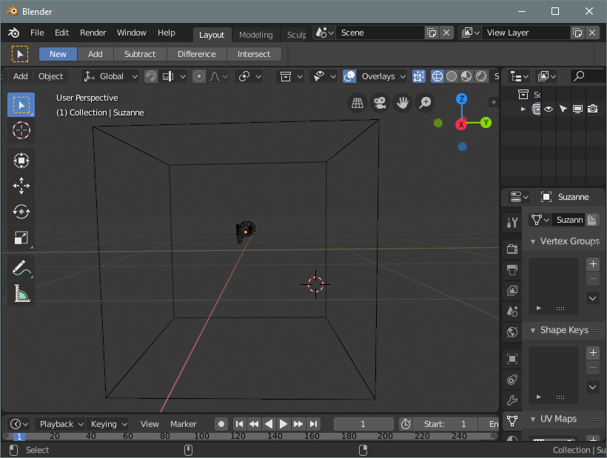607x458 pixels.
Task: Add a shape key with plus button
Action: (593, 353)
